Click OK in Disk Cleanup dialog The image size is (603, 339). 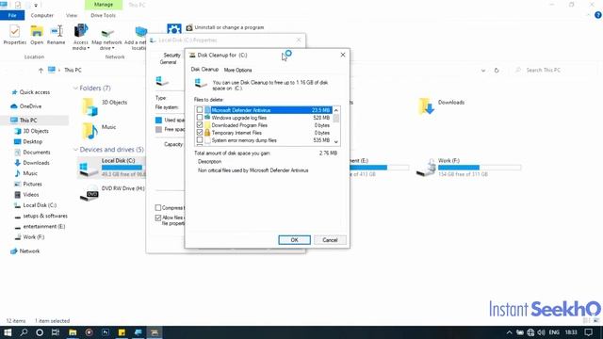[x=294, y=240]
